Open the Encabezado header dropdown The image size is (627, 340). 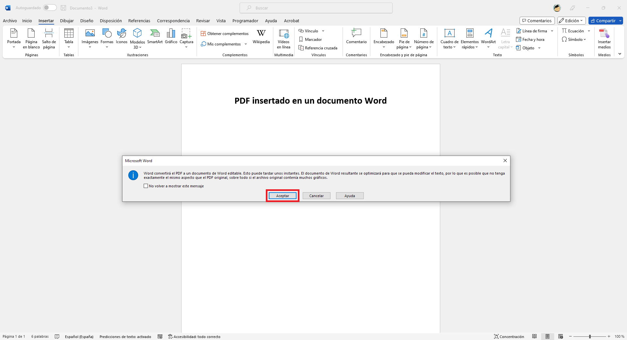[x=384, y=38]
